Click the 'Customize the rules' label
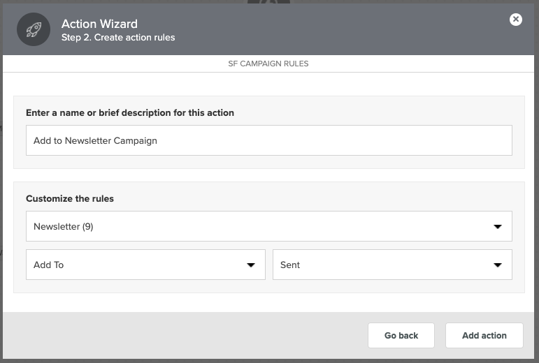 (70, 199)
